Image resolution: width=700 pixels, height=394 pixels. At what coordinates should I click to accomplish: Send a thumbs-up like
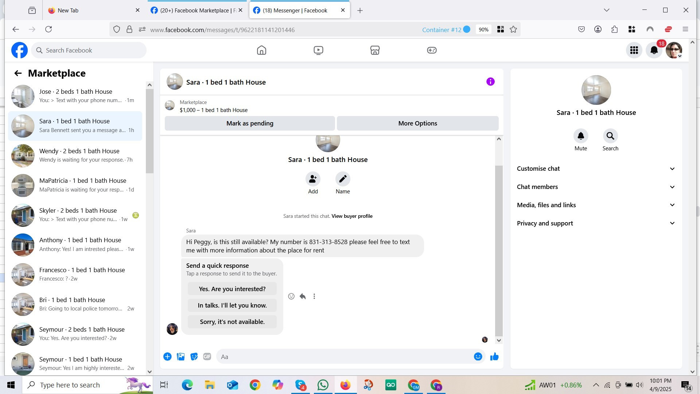(x=494, y=357)
